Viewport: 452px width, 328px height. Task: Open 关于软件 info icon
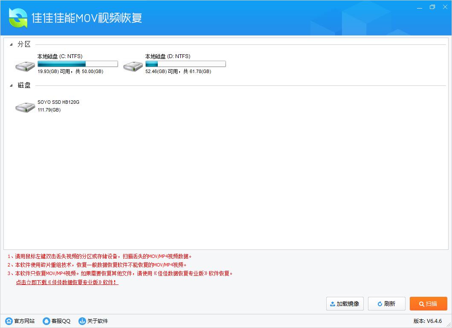(x=81, y=321)
